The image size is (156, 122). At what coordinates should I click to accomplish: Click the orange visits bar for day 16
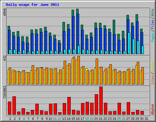pos(79,70)
